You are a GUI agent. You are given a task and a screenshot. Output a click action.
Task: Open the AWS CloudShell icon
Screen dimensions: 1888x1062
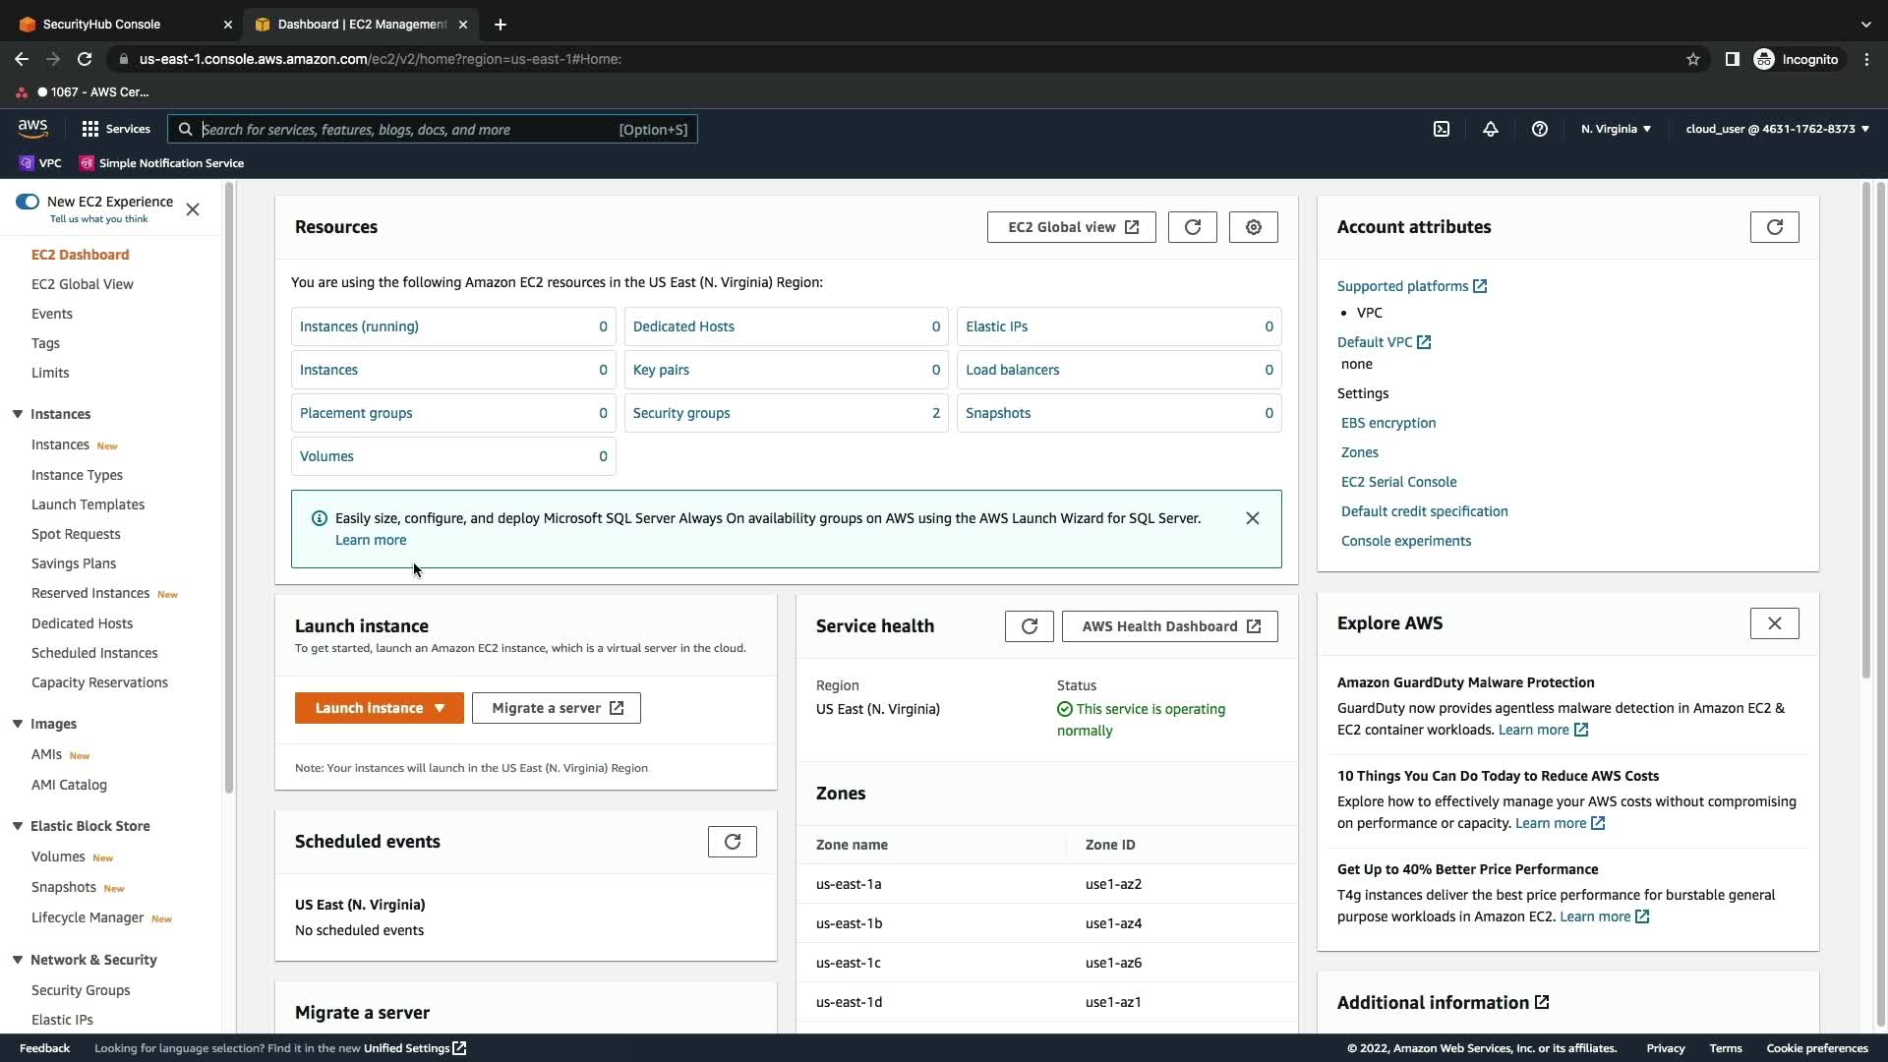(x=1442, y=129)
